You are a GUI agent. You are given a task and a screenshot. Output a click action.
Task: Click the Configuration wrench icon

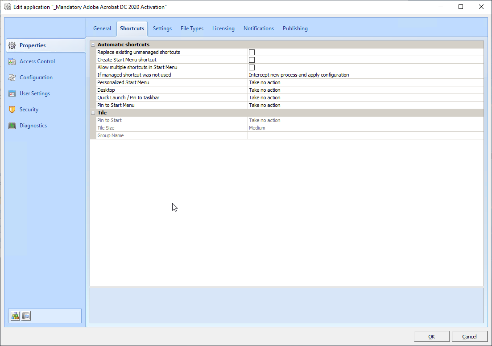coord(12,77)
